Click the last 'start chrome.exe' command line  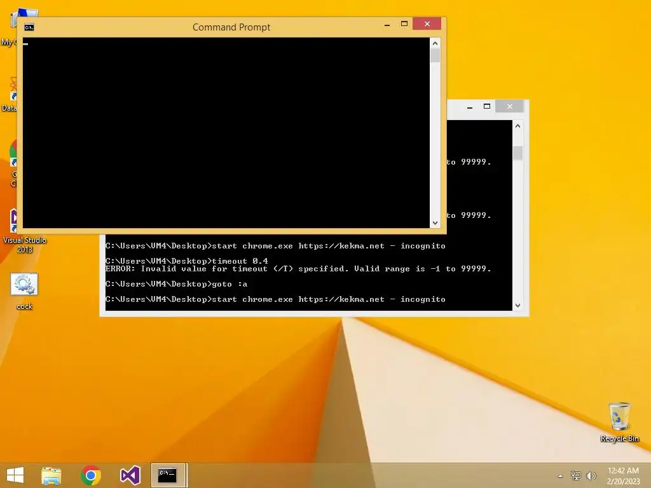click(275, 299)
